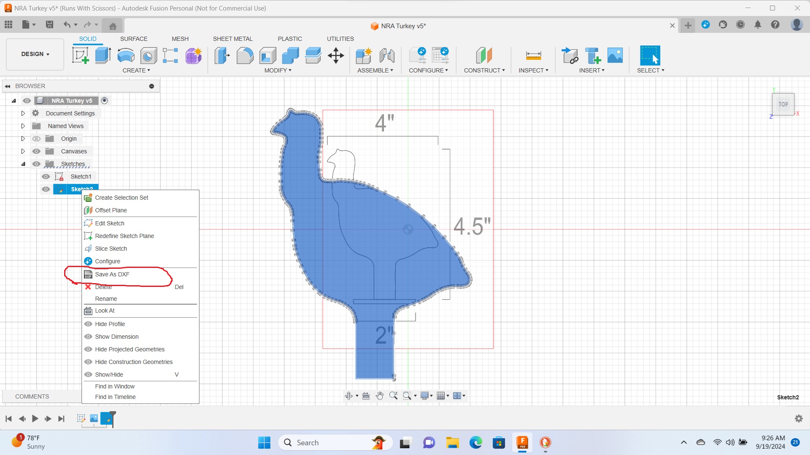Screen dimensions: 810x455
Task: Select the Hole tool
Action: (148, 56)
